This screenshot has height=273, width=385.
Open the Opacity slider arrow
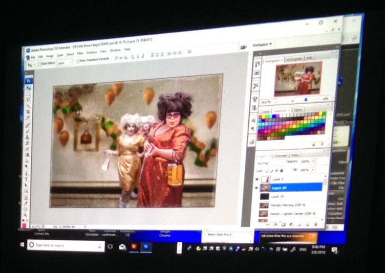click(313, 161)
